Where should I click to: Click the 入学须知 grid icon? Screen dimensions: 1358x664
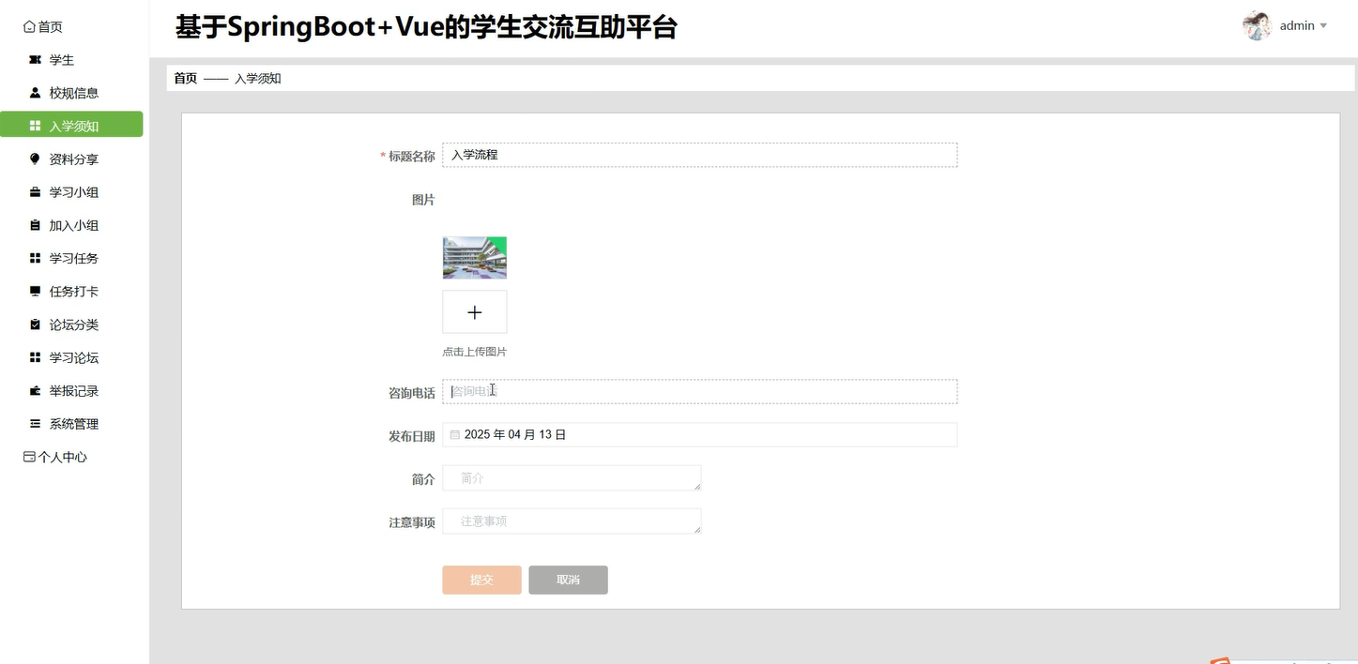pos(36,126)
